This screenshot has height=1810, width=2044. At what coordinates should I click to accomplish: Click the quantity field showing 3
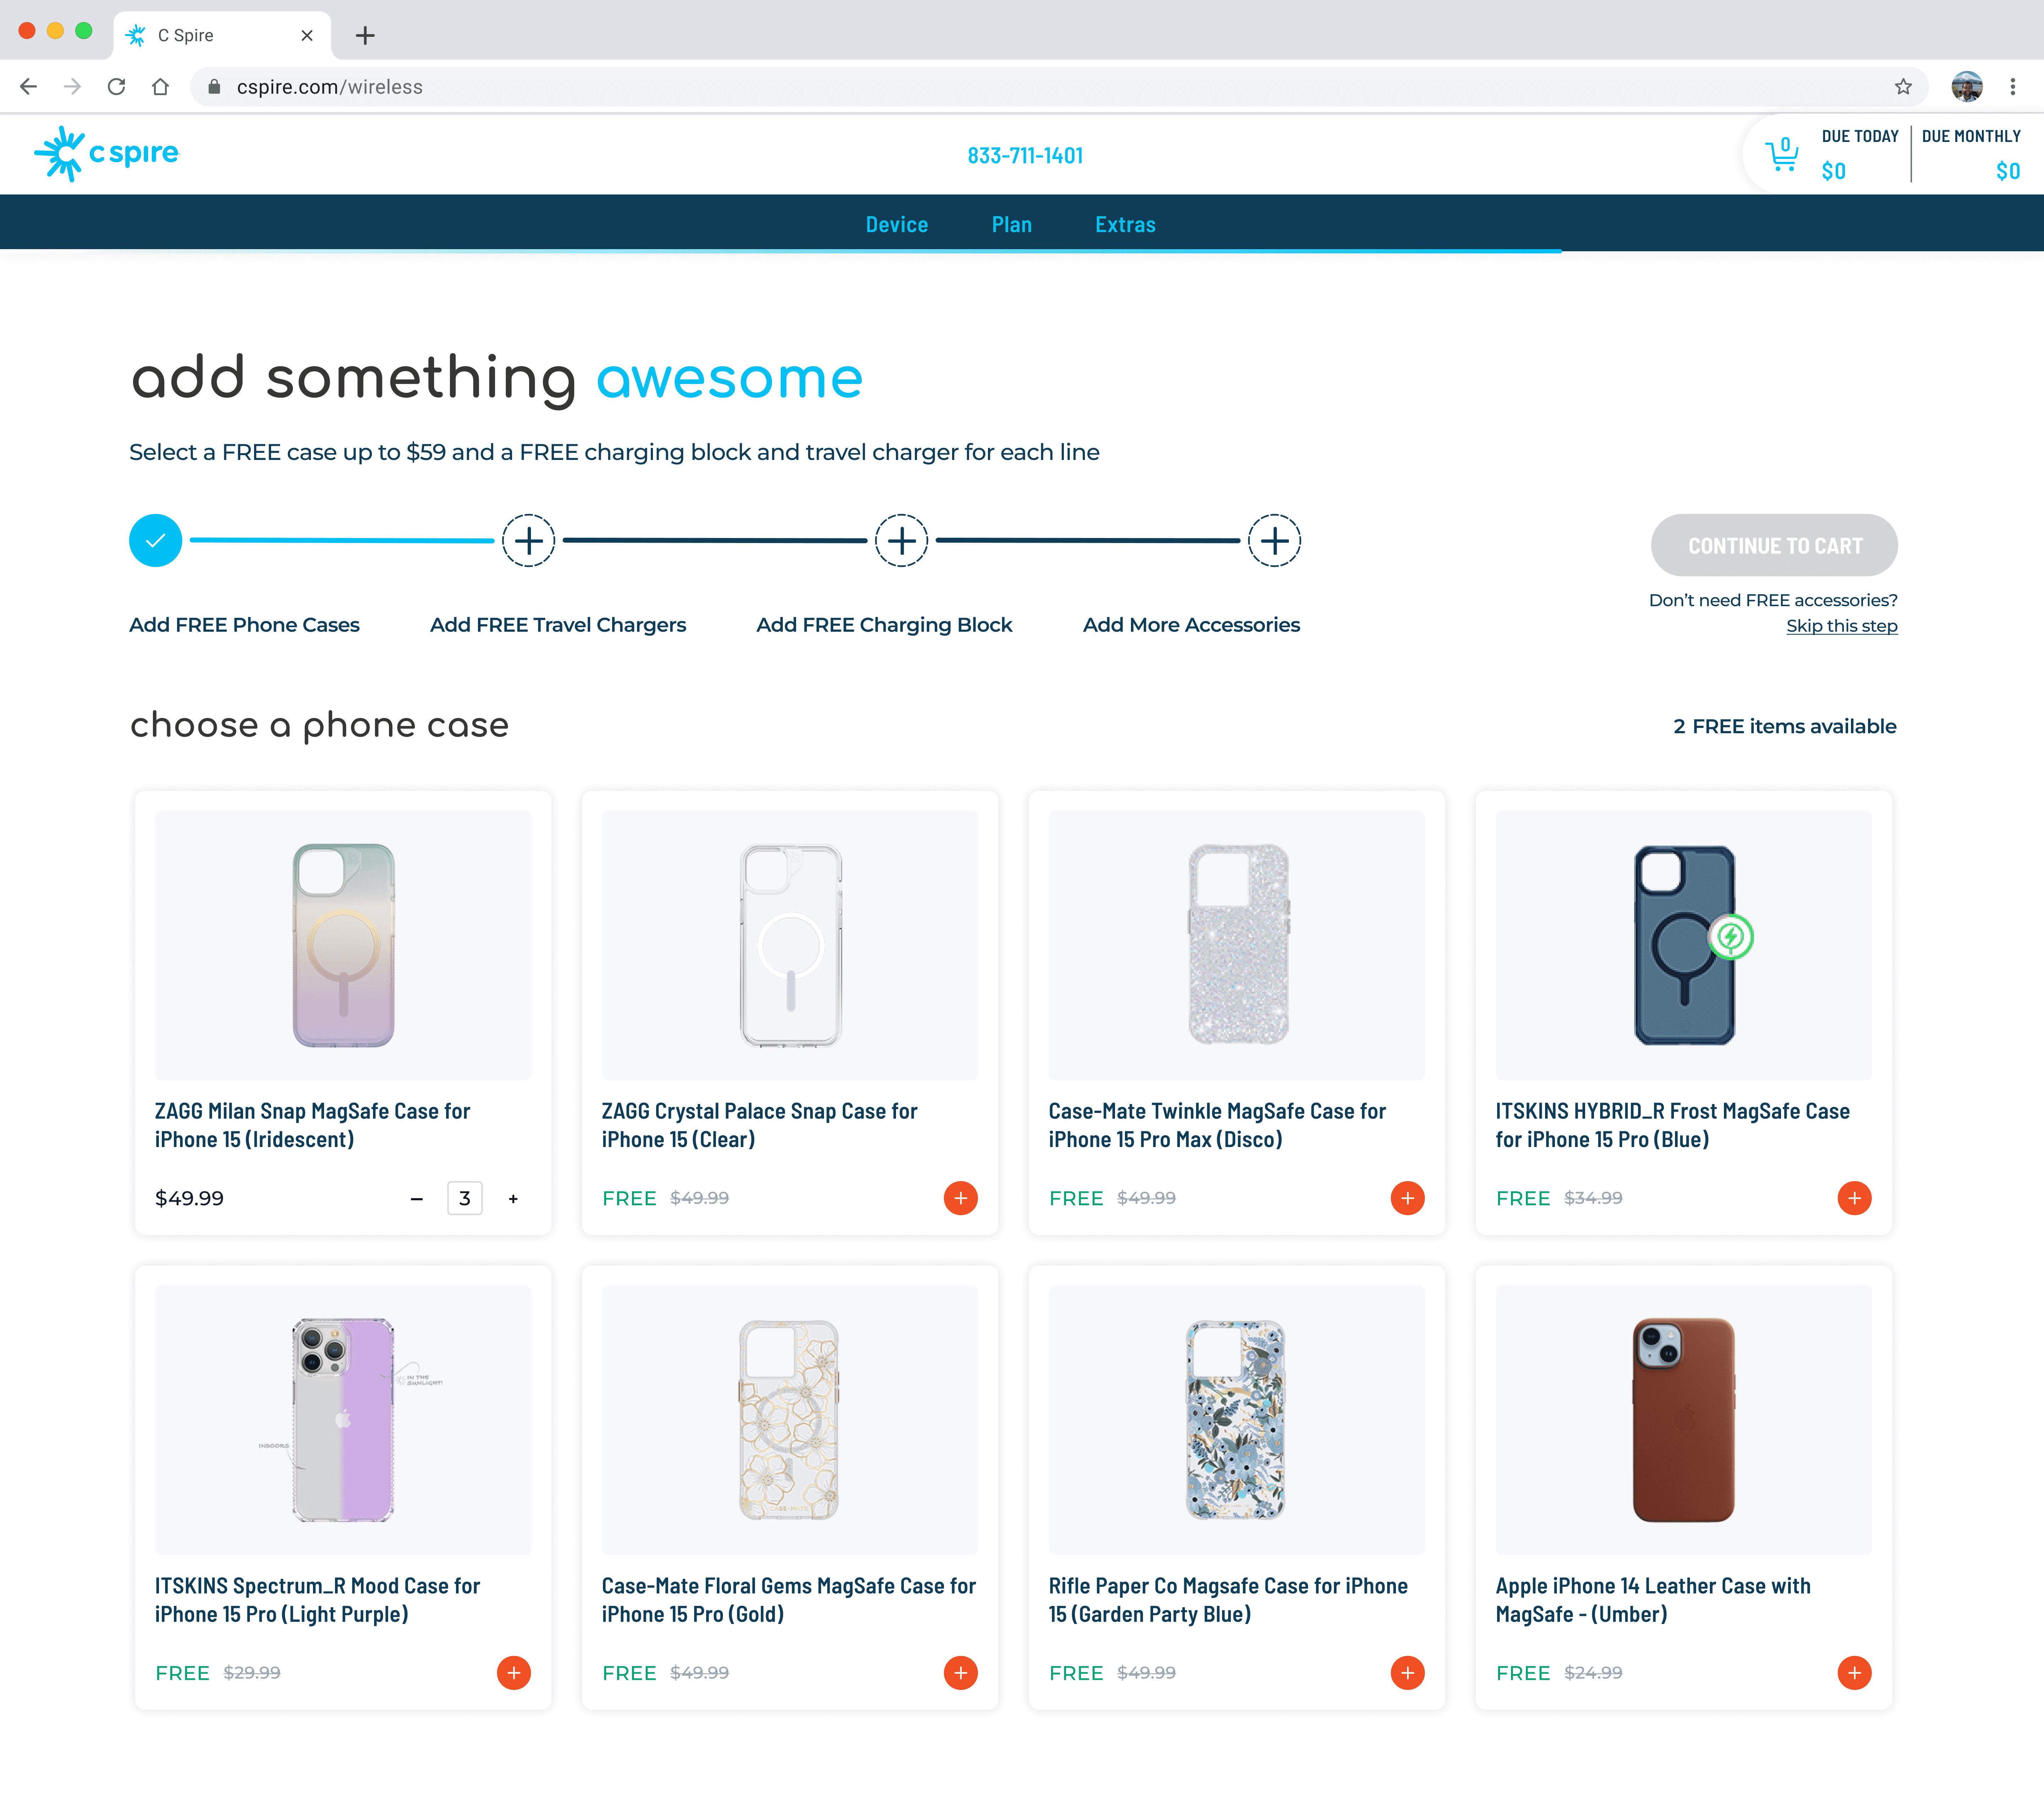tap(465, 1198)
